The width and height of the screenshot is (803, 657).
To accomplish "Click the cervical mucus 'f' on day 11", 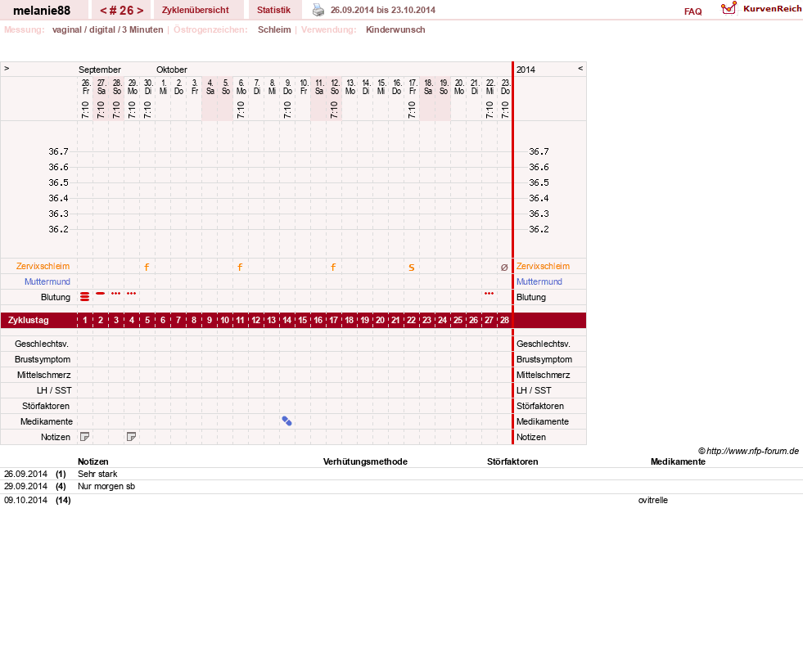I will click(240, 267).
